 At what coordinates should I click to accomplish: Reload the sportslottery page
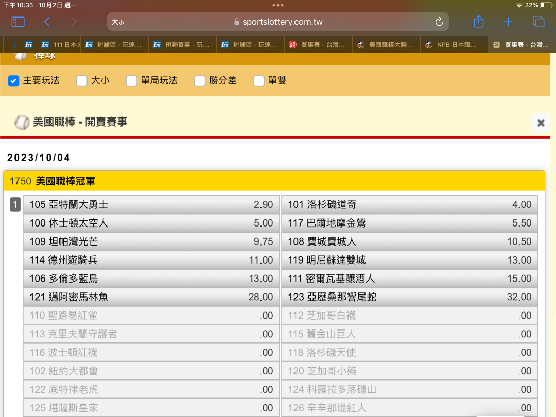pyautogui.click(x=439, y=22)
